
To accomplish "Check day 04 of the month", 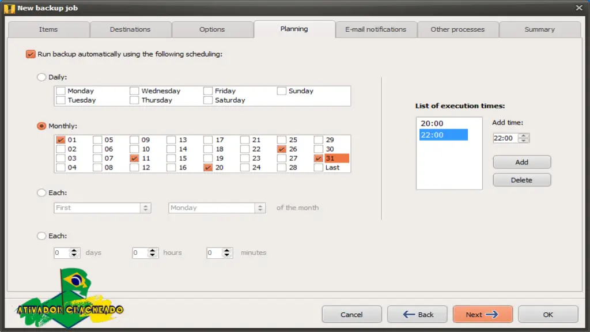I will pos(60,168).
